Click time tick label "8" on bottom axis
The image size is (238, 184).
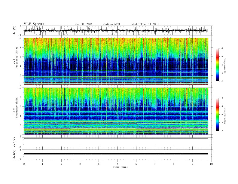coord(174,164)
